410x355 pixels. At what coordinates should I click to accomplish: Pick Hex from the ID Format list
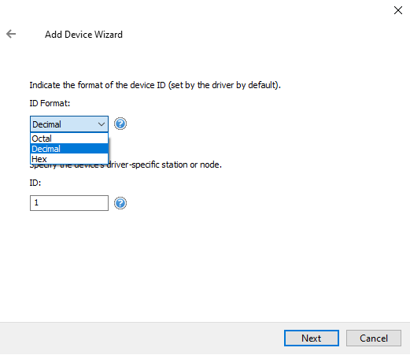tap(69, 159)
